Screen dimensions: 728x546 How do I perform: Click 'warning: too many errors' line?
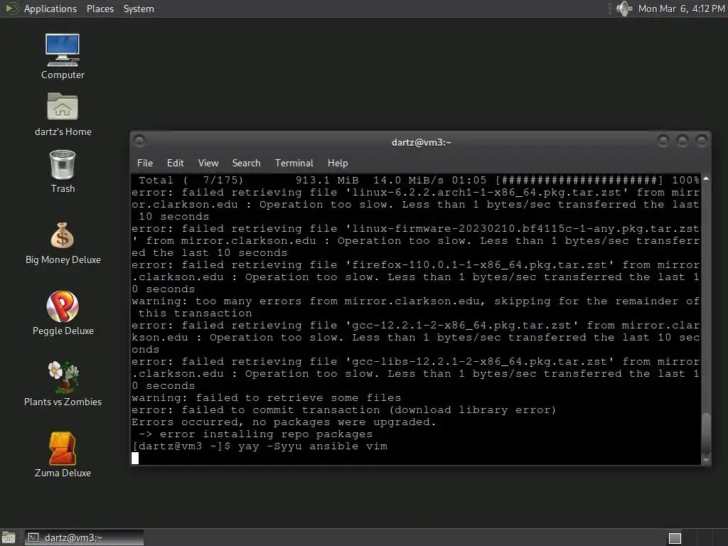pos(415,307)
